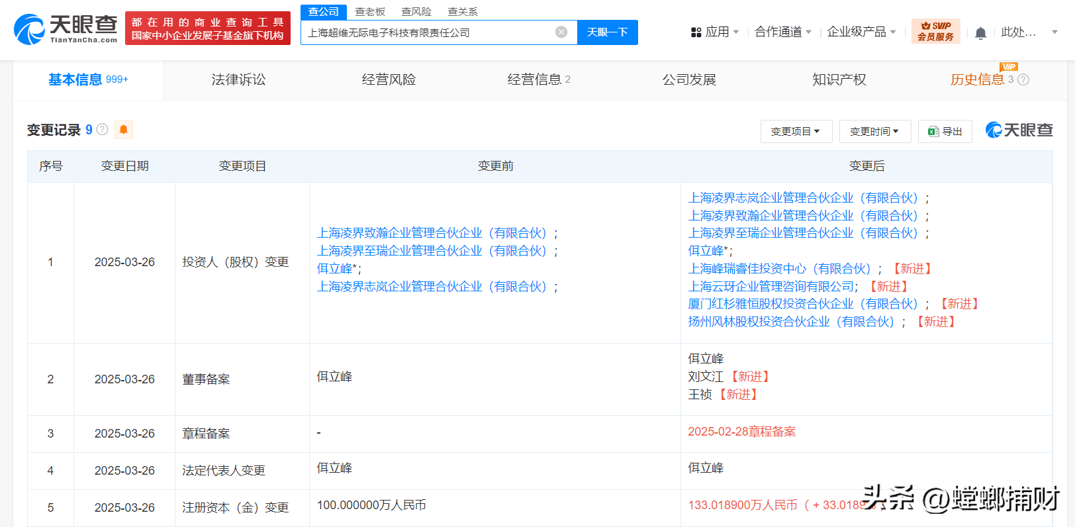Viewport: 1075px width, 527px height.
Task: Open the 应用 apps menu
Action: [x=715, y=32]
